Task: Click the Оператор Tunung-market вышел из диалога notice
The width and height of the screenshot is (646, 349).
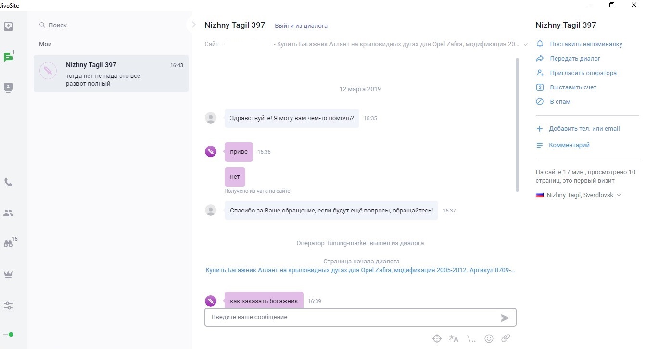Action: (360, 243)
